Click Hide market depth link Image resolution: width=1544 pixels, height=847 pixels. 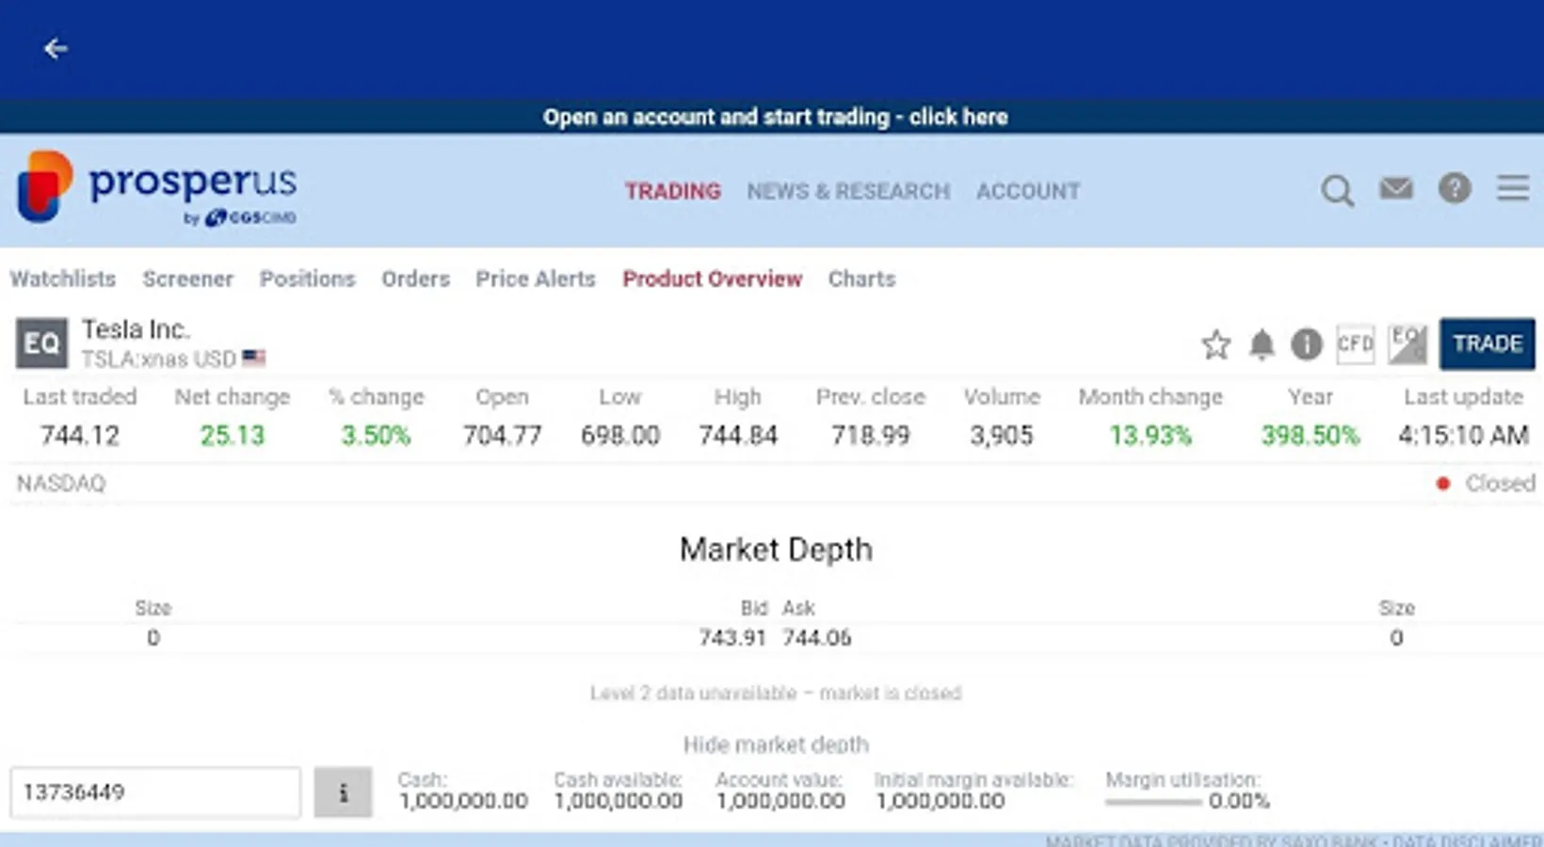point(776,745)
